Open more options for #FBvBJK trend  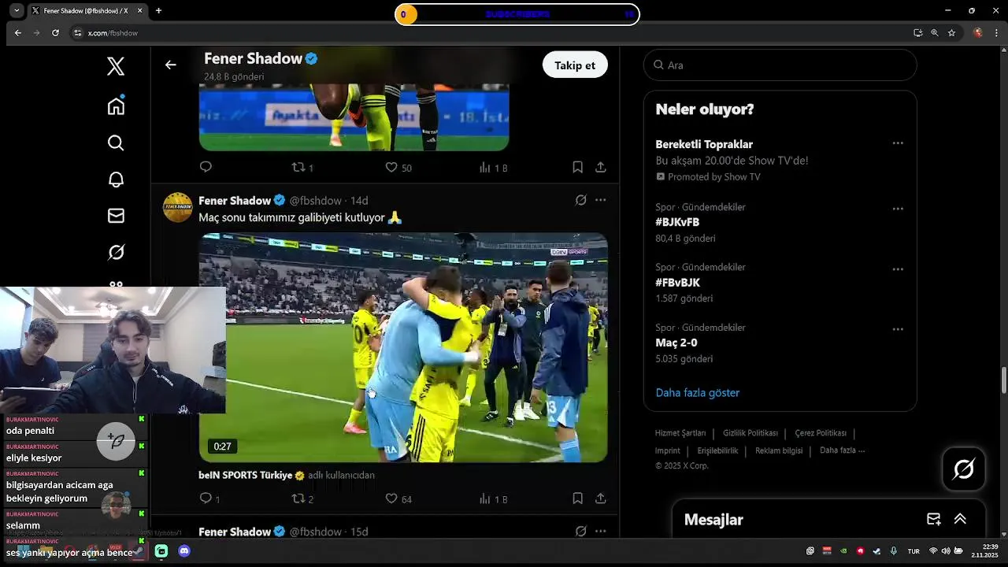coord(898,269)
